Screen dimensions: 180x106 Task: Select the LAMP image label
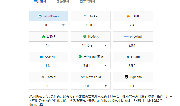[x=136, y=16]
